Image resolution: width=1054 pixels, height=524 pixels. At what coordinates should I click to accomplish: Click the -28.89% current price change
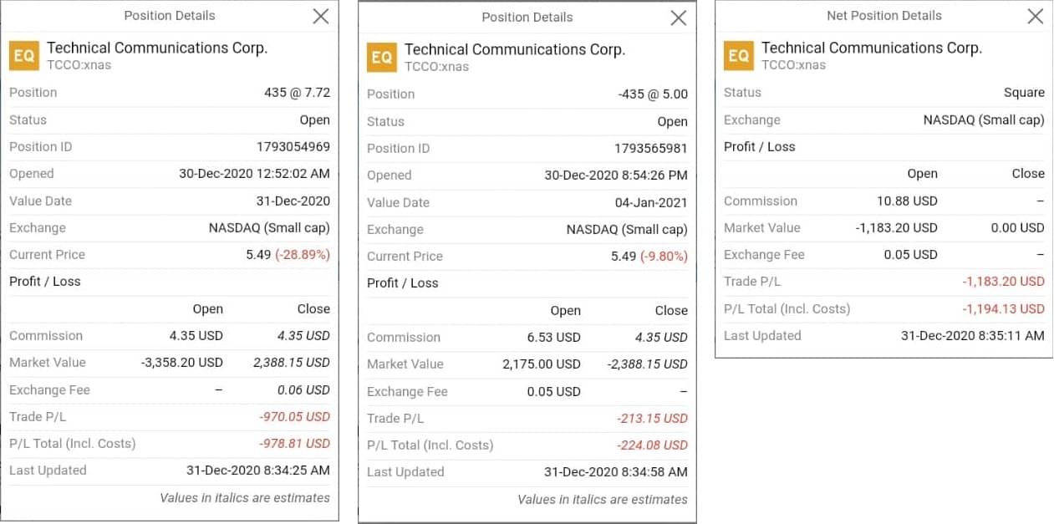tap(303, 255)
